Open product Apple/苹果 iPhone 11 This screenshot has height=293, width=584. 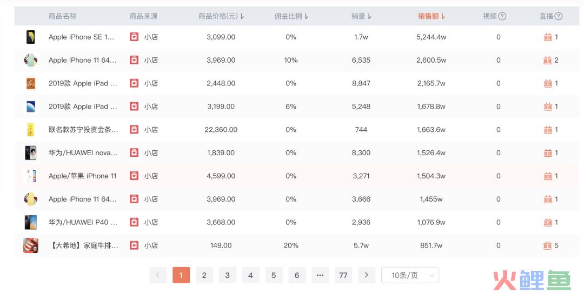point(82,176)
